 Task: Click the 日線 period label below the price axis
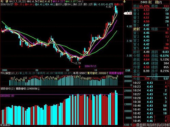[x=128, y=70]
